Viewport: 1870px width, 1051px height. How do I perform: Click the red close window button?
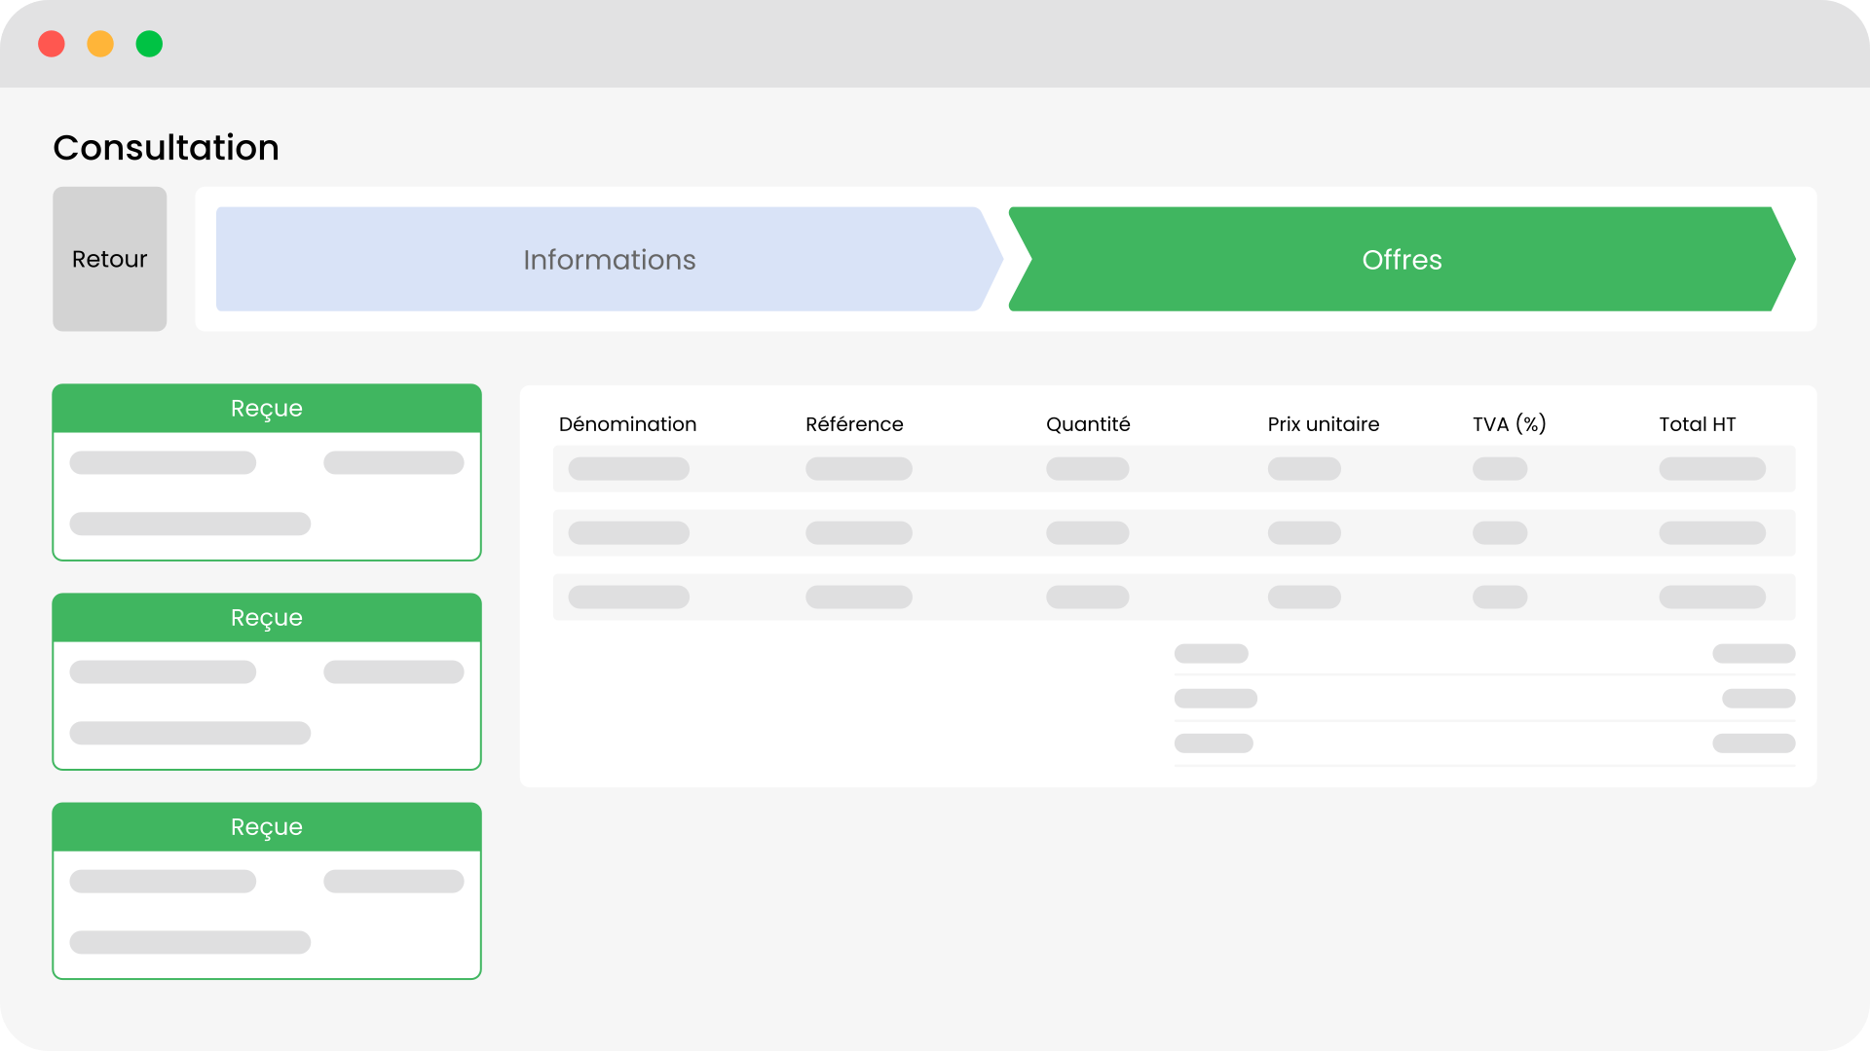pos(52,44)
